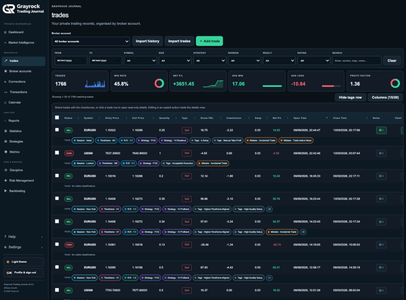Check the EURUSD trade with net -26.70
Viewport: 406px width, 300px height.
coord(57,244)
